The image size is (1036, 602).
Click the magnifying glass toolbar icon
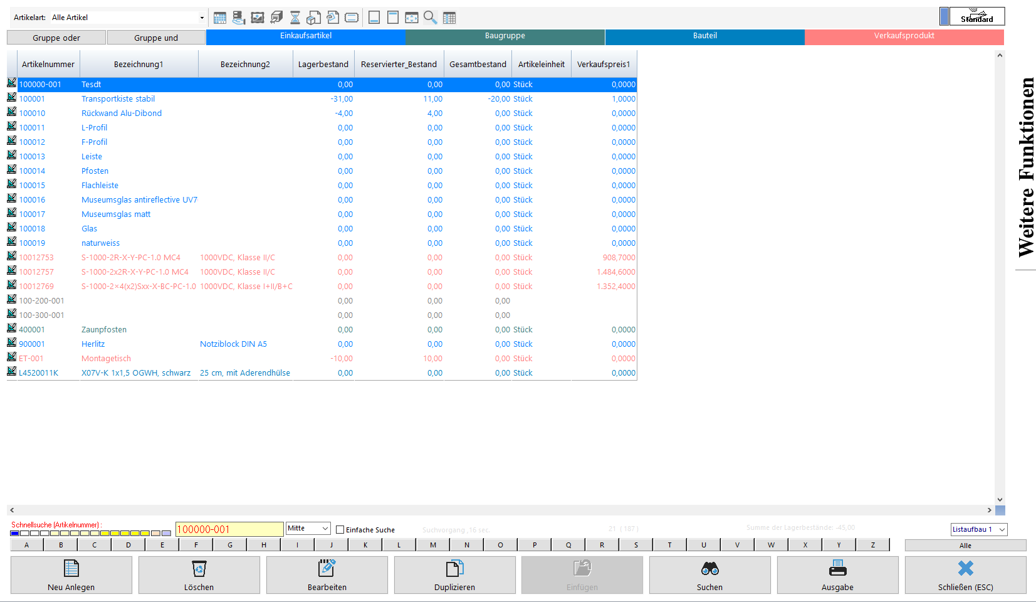point(430,18)
